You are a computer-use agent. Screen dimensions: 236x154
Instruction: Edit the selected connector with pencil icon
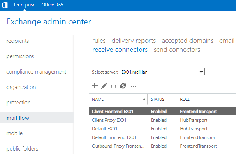104,86
